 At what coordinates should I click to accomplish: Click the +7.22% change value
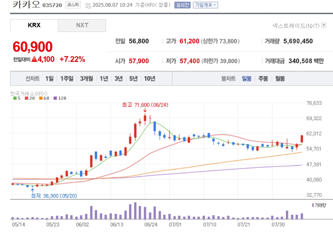click(72, 60)
